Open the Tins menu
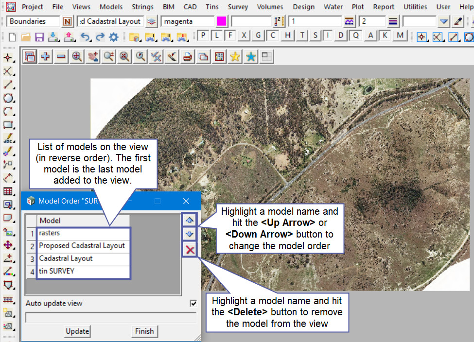The height and width of the screenshot is (342, 474). 211,7
